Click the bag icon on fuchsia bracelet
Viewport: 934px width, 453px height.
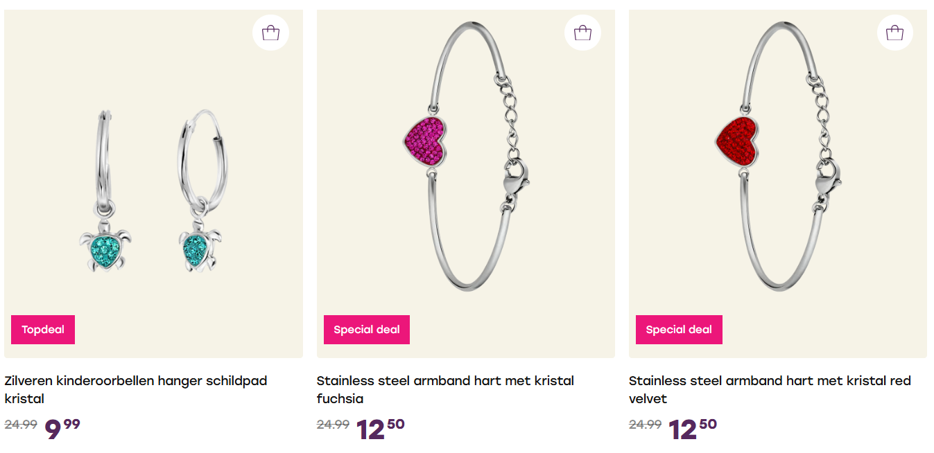coord(582,33)
